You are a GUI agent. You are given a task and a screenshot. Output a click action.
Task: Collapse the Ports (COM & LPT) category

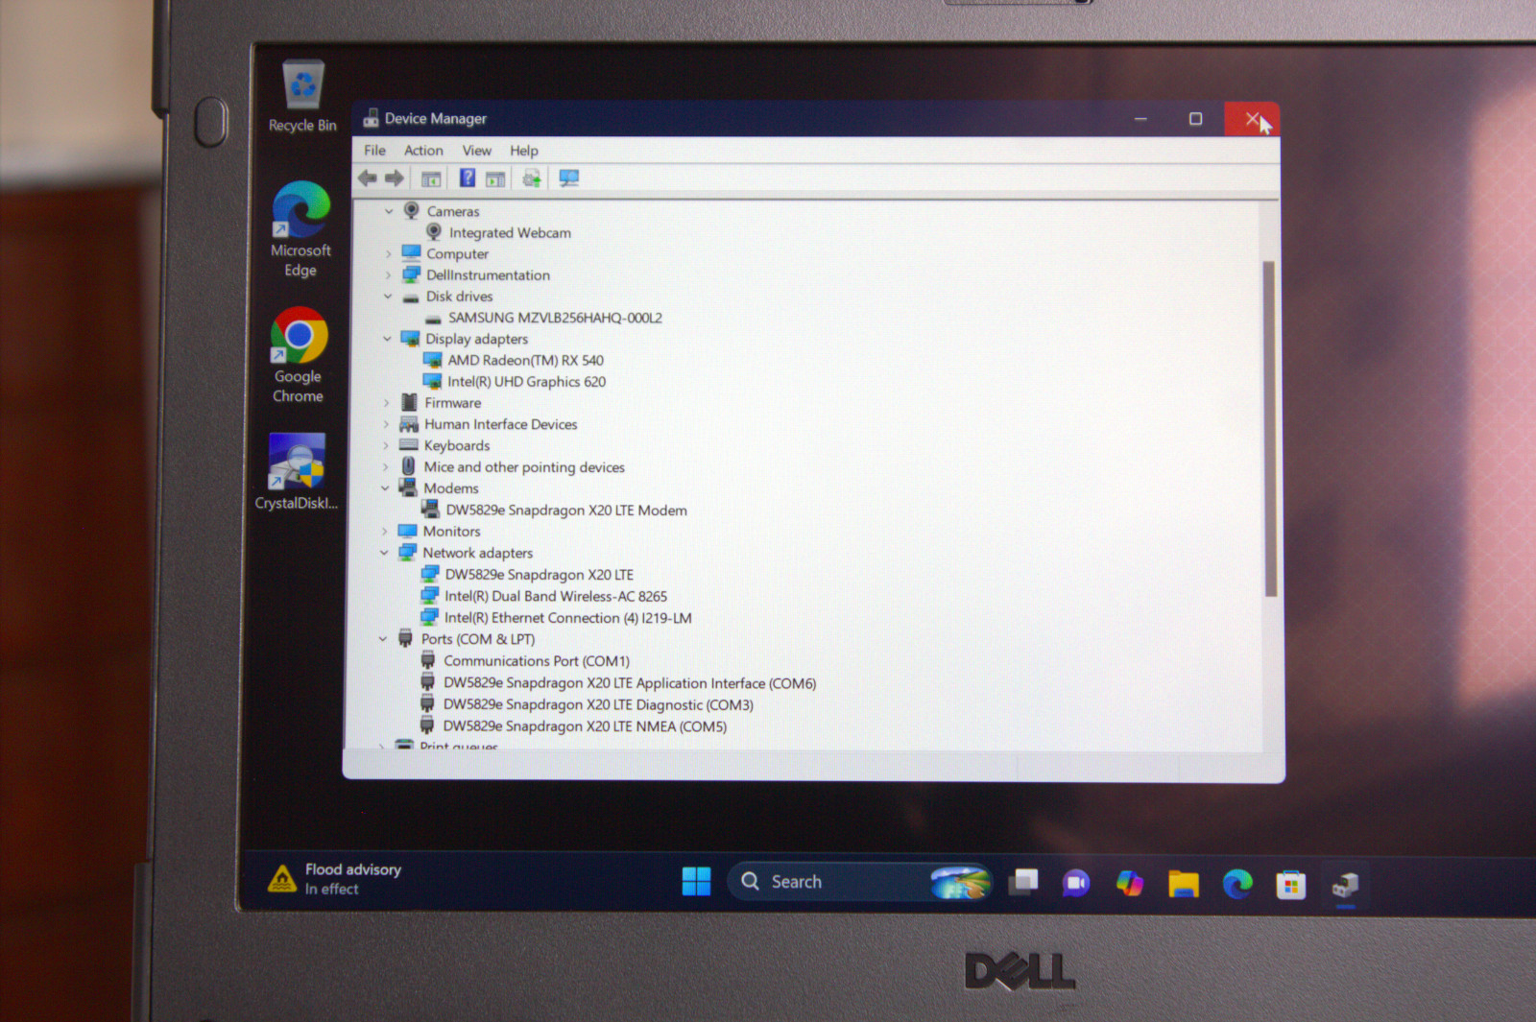(383, 639)
